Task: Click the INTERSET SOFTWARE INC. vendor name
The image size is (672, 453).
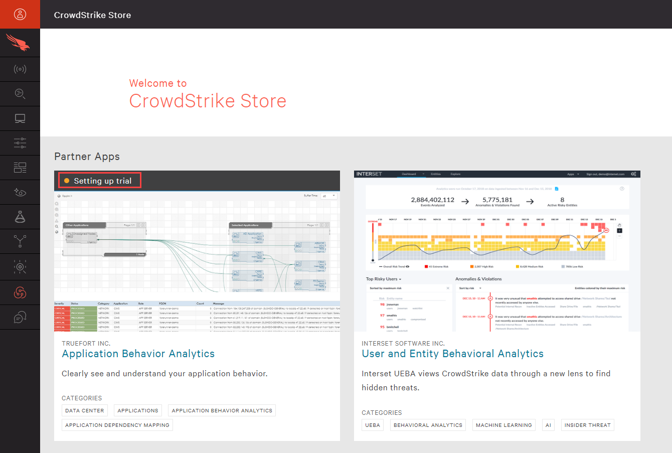Action: click(x=403, y=344)
